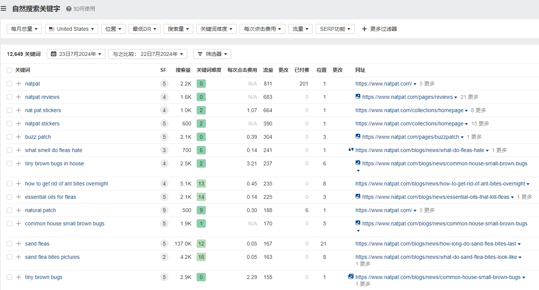Show 21 更多 URLs for natpat reviews
This screenshot has width=539, height=290.
coord(469,97)
